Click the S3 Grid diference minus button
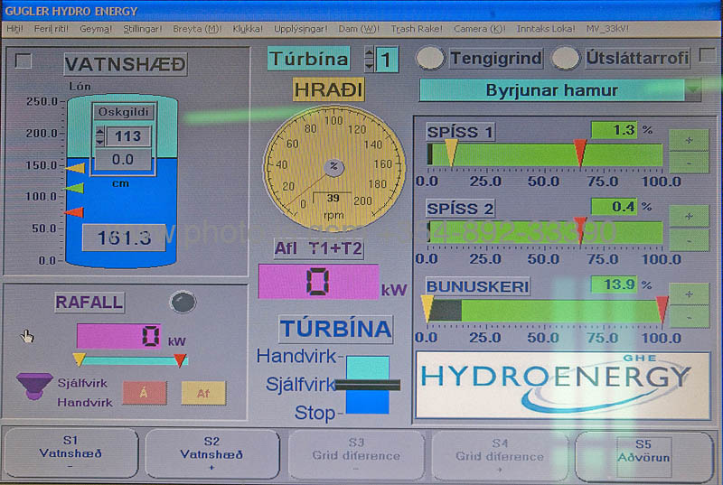723x485 pixels. pyautogui.click(x=356, y=455)
